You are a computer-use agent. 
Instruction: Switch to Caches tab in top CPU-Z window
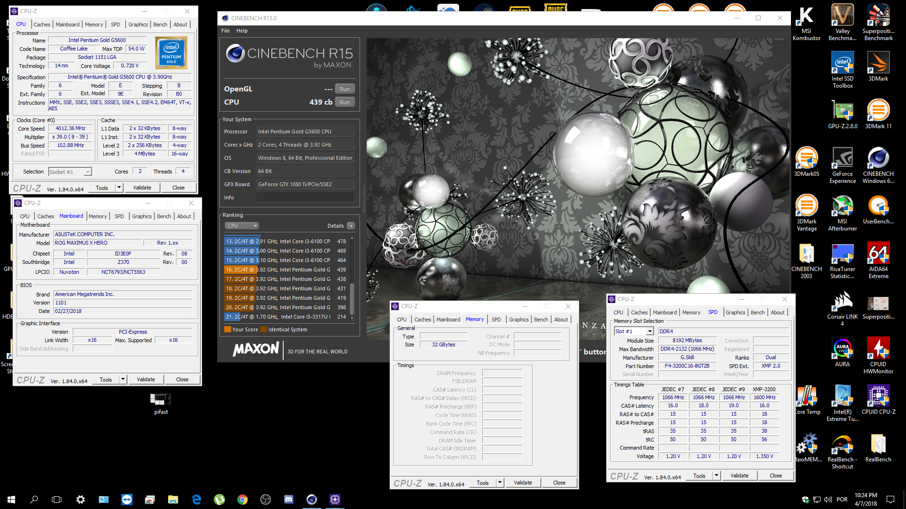tap(42, 25)
